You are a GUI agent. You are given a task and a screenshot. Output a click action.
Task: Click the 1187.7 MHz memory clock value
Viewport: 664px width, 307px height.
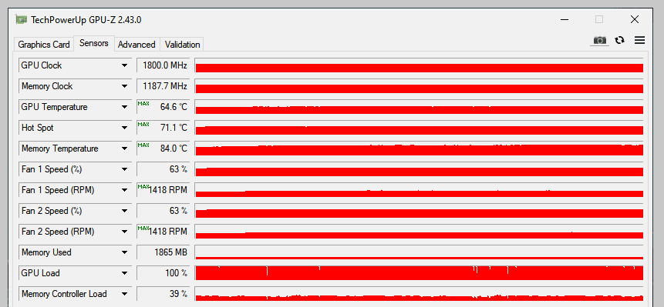[163, 86]
